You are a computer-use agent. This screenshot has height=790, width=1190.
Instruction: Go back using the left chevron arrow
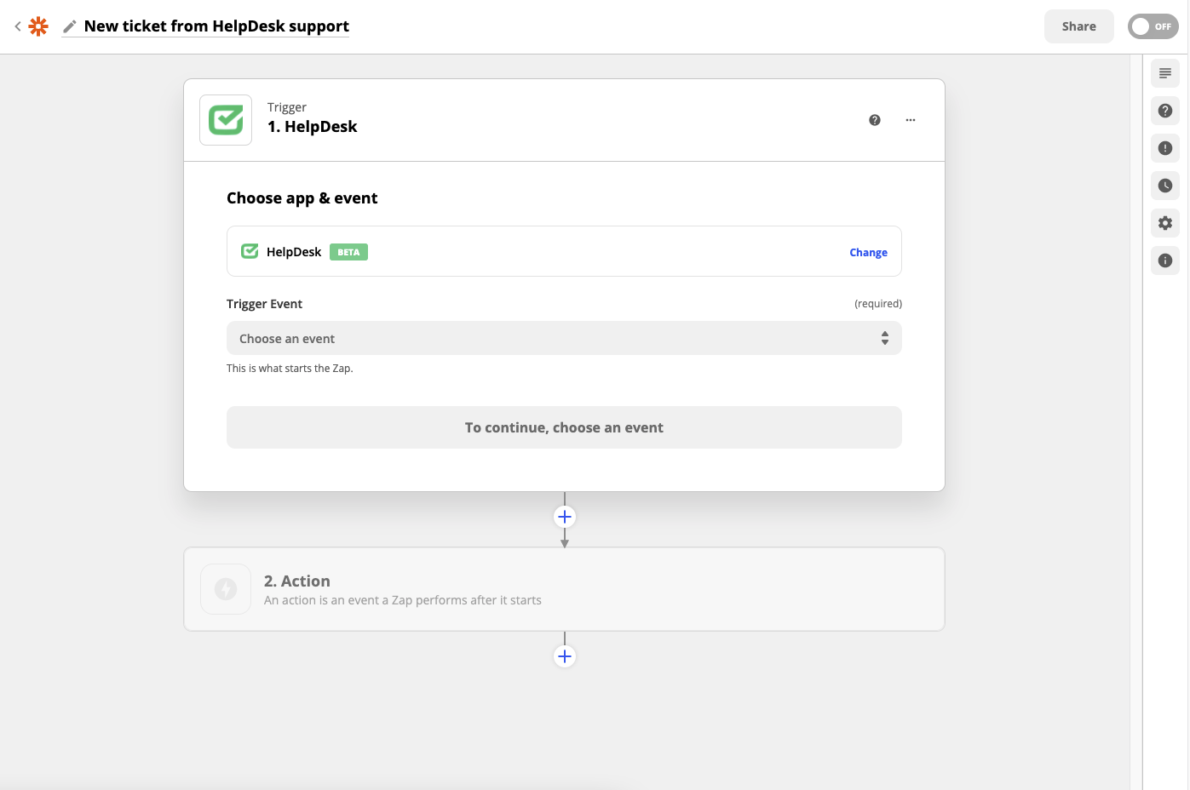(x=17, y=26)
